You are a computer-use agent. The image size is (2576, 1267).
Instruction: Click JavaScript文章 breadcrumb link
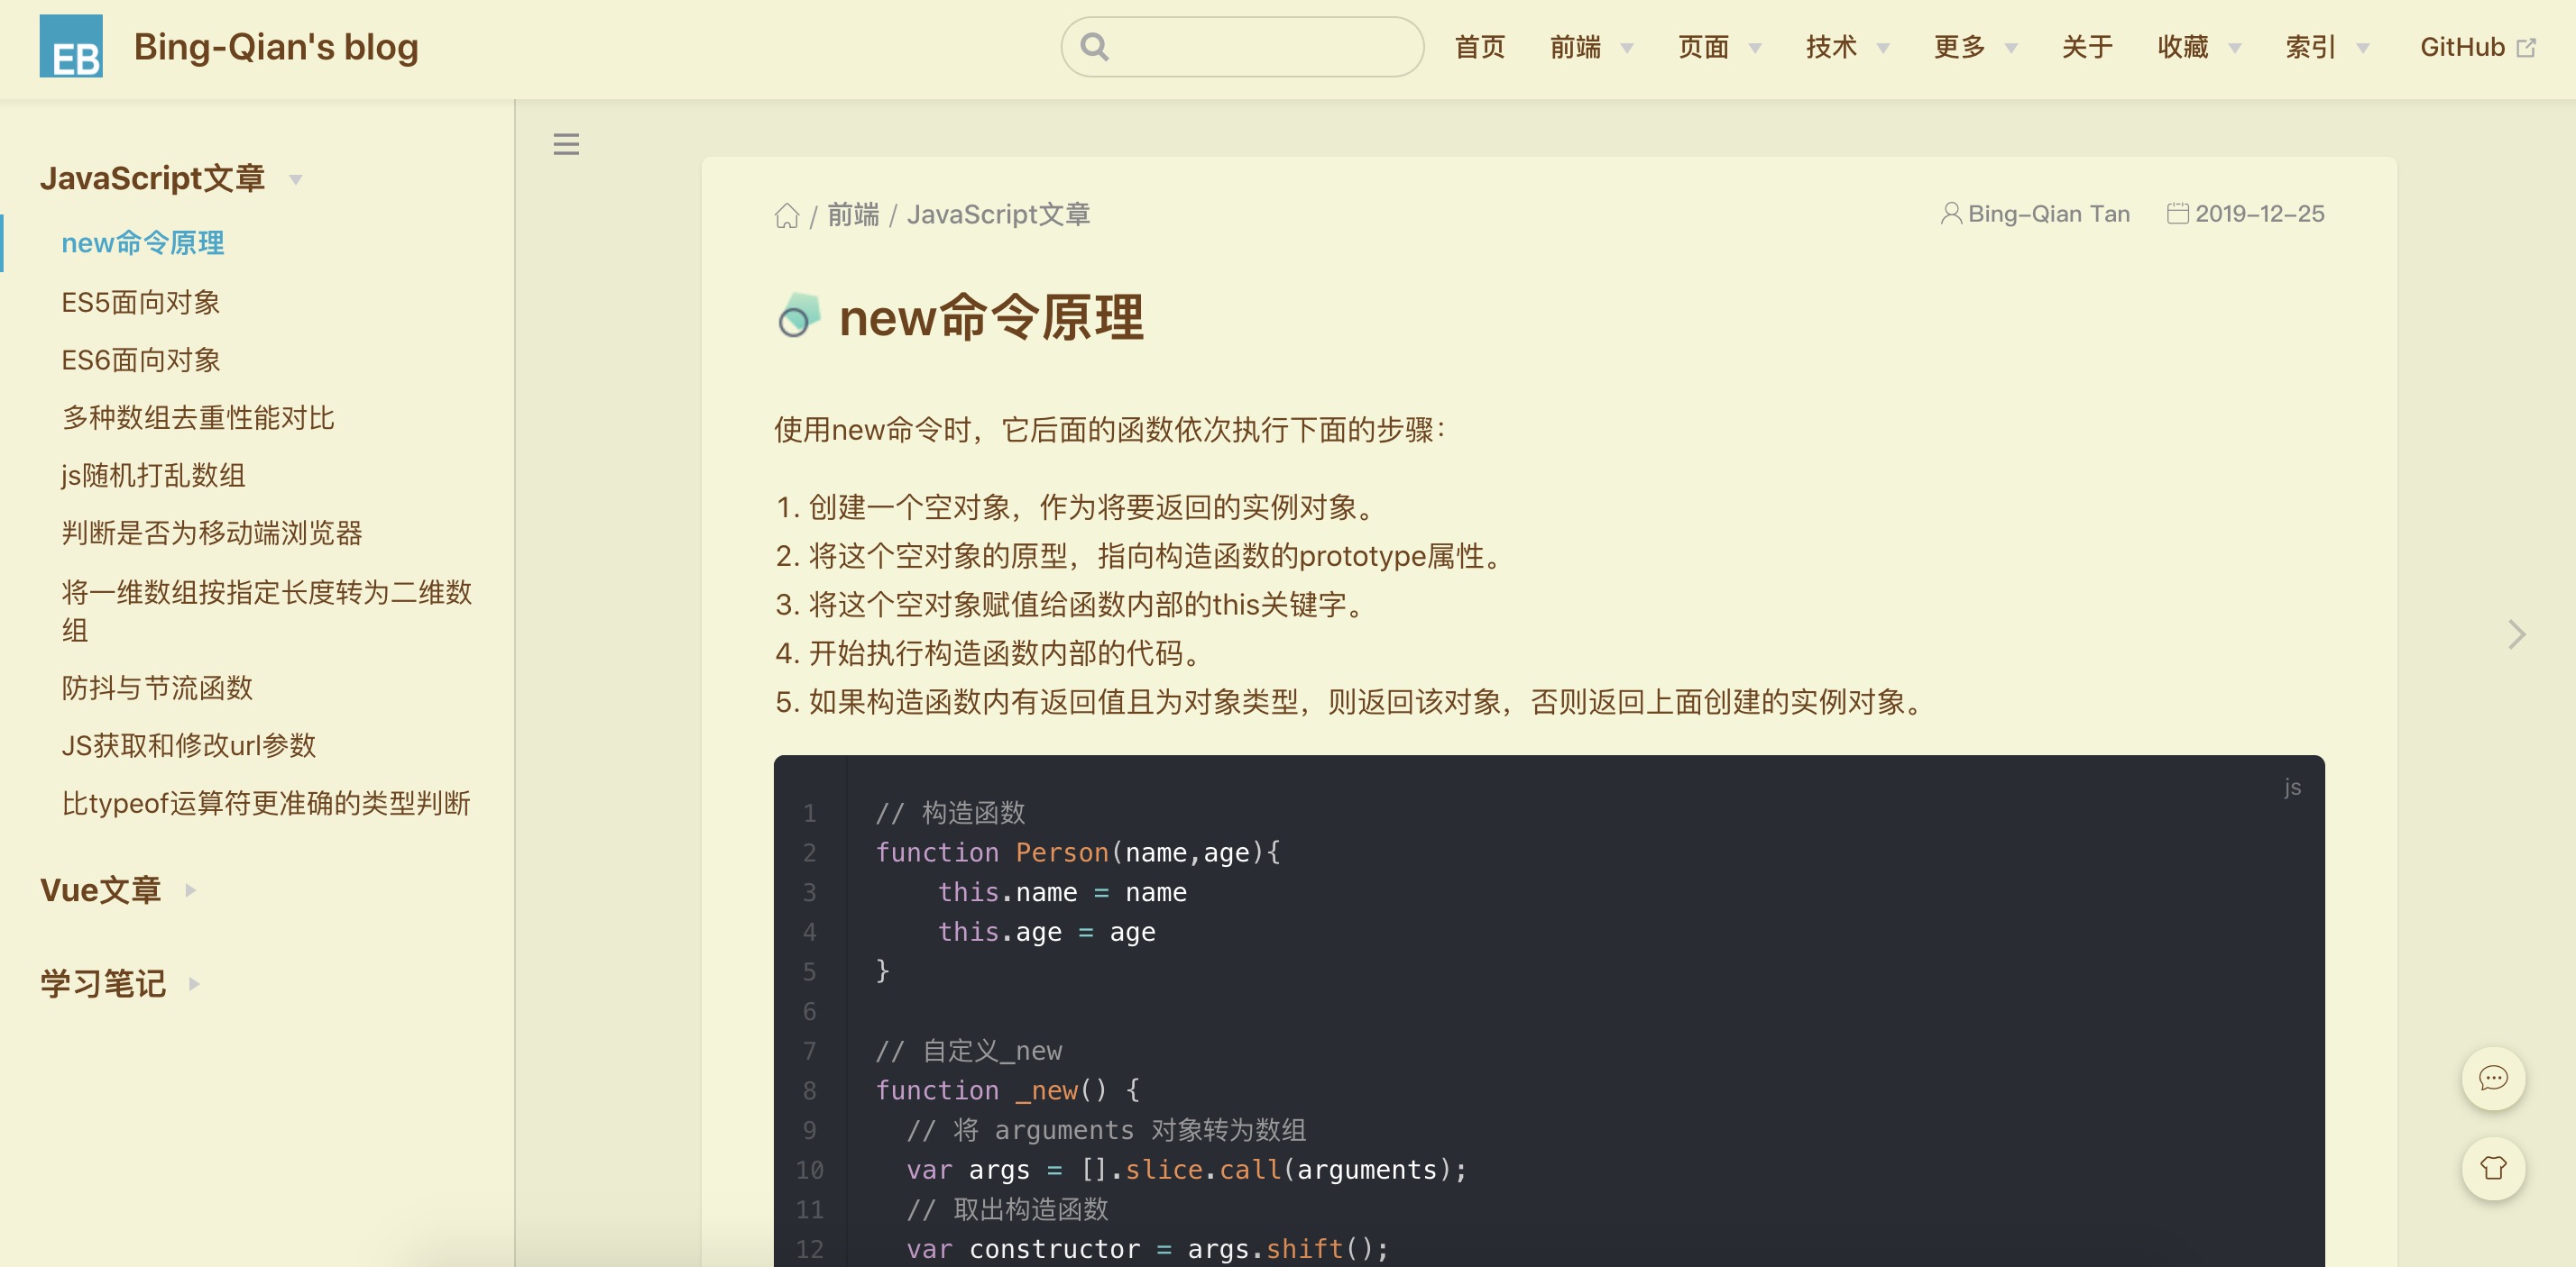(x=998, y=214)
